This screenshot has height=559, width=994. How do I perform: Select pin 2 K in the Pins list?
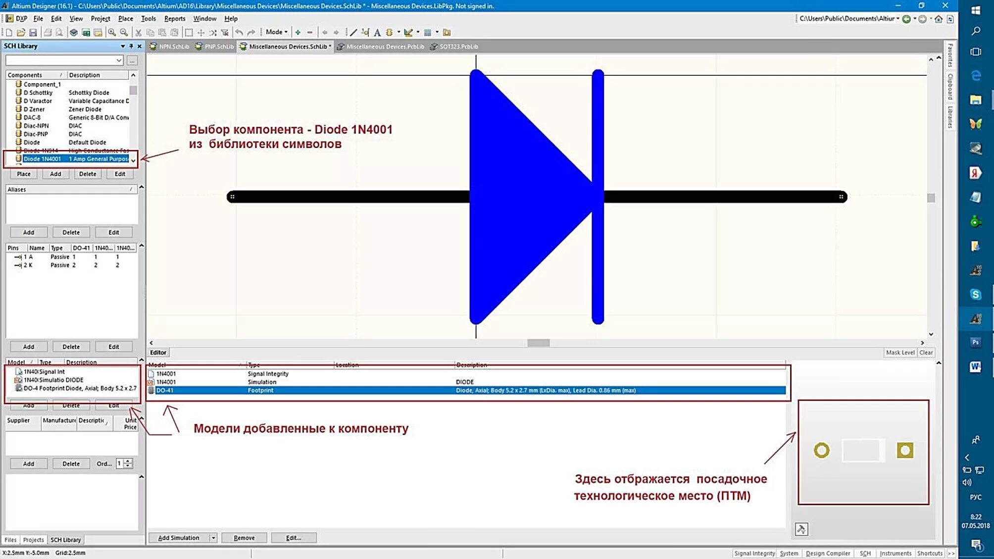(x=72, y=265)
